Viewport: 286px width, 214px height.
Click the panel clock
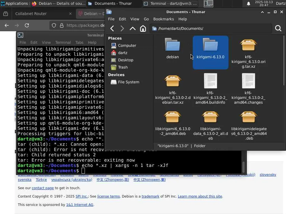[264, 3]
